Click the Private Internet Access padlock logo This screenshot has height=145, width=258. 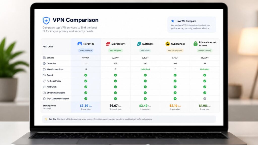[196, 44]
